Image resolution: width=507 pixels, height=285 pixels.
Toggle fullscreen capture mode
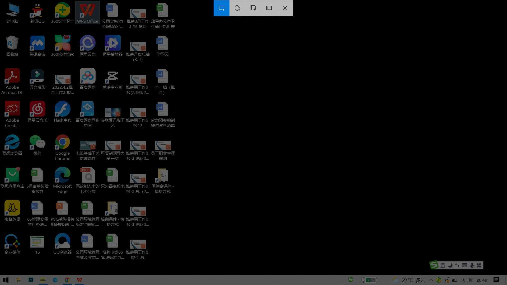click(269, 8)
